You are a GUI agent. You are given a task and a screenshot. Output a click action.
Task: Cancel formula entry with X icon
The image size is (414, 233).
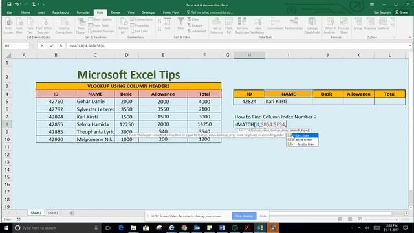[41, 46]
